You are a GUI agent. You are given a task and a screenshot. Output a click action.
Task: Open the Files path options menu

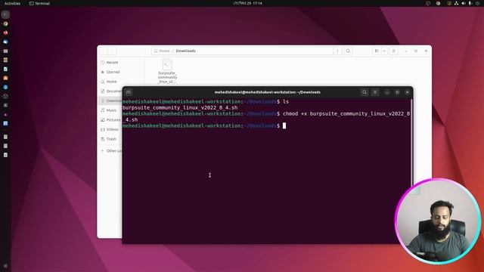click(337, 51)
